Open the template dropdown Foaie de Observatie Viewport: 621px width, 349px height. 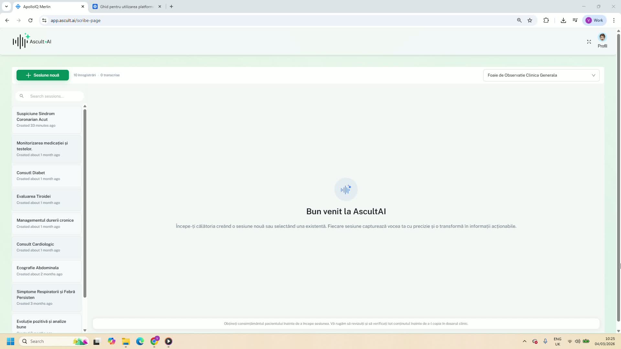pyautogui.click(x=541, y=75)
